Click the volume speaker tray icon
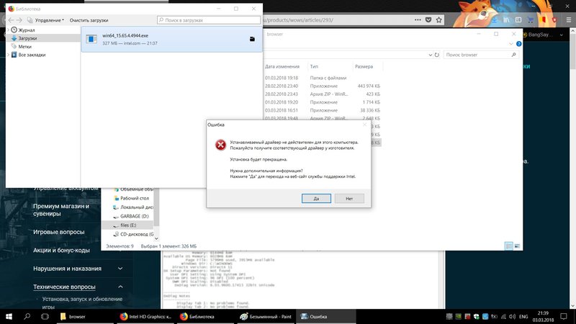This screenshot has width=576, height=324. [512, 316]
